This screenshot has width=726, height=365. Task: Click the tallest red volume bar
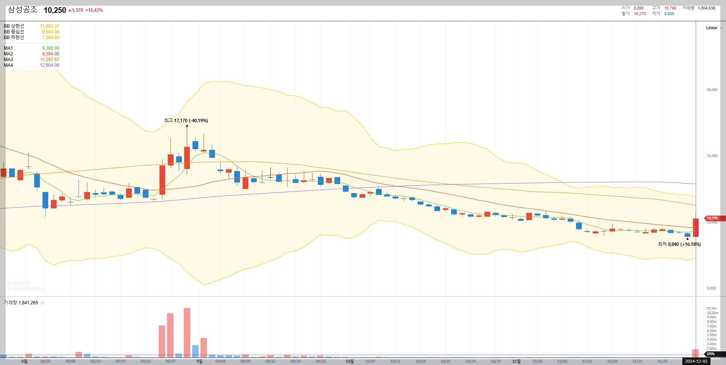[187, 332]
